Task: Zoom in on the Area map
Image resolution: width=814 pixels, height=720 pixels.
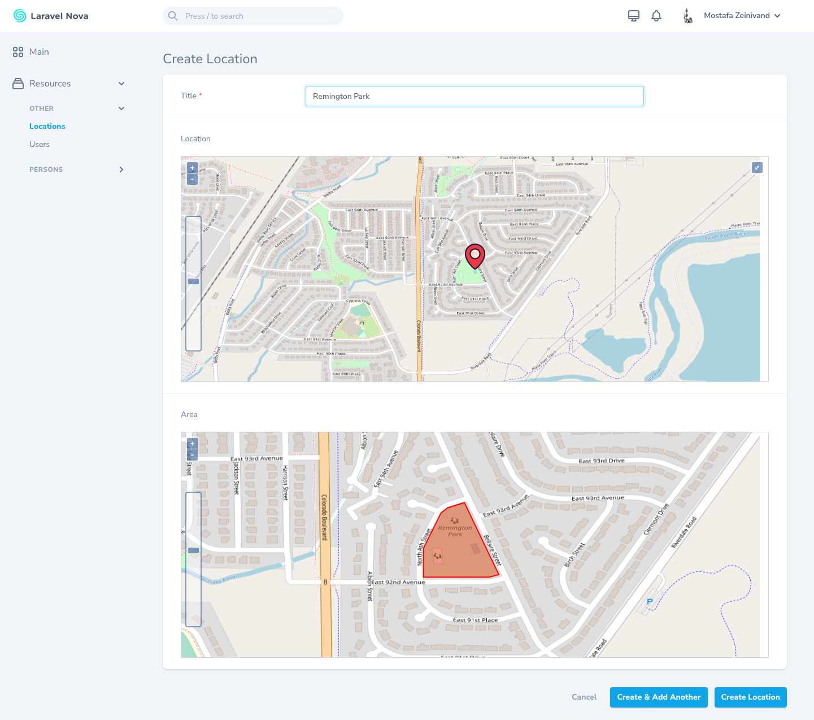Action: (x=192, y=444)
